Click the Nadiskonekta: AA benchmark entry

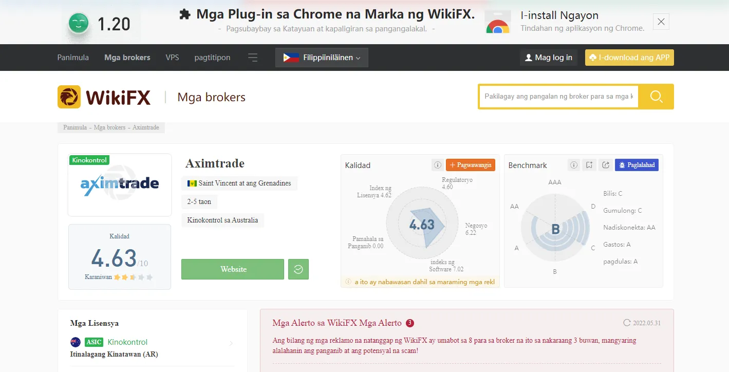click(x=629, y=228)
